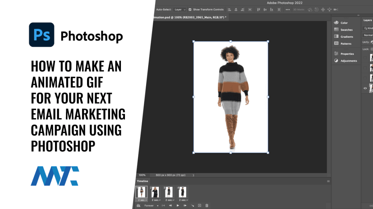Click the Align top edges icon
The width and height of the screenshot is (373, 209).
click(259, 10)
